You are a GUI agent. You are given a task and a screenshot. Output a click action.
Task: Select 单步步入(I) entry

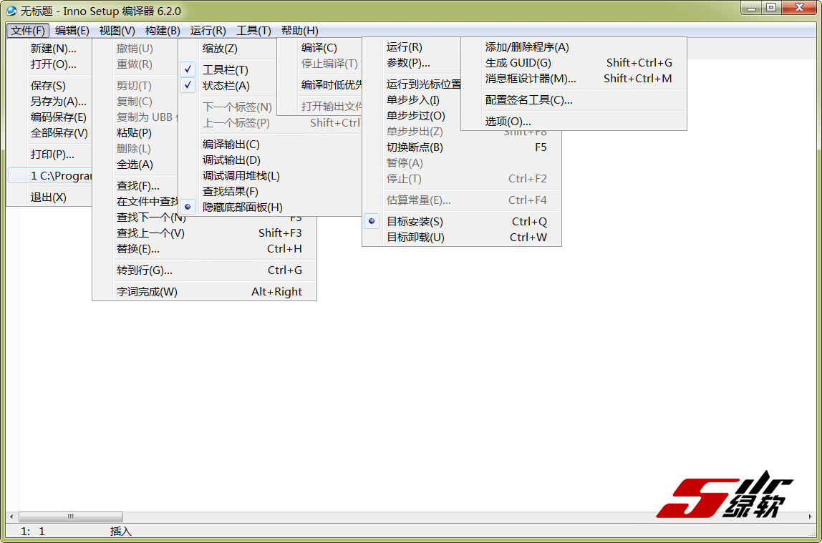coord(412,100)
